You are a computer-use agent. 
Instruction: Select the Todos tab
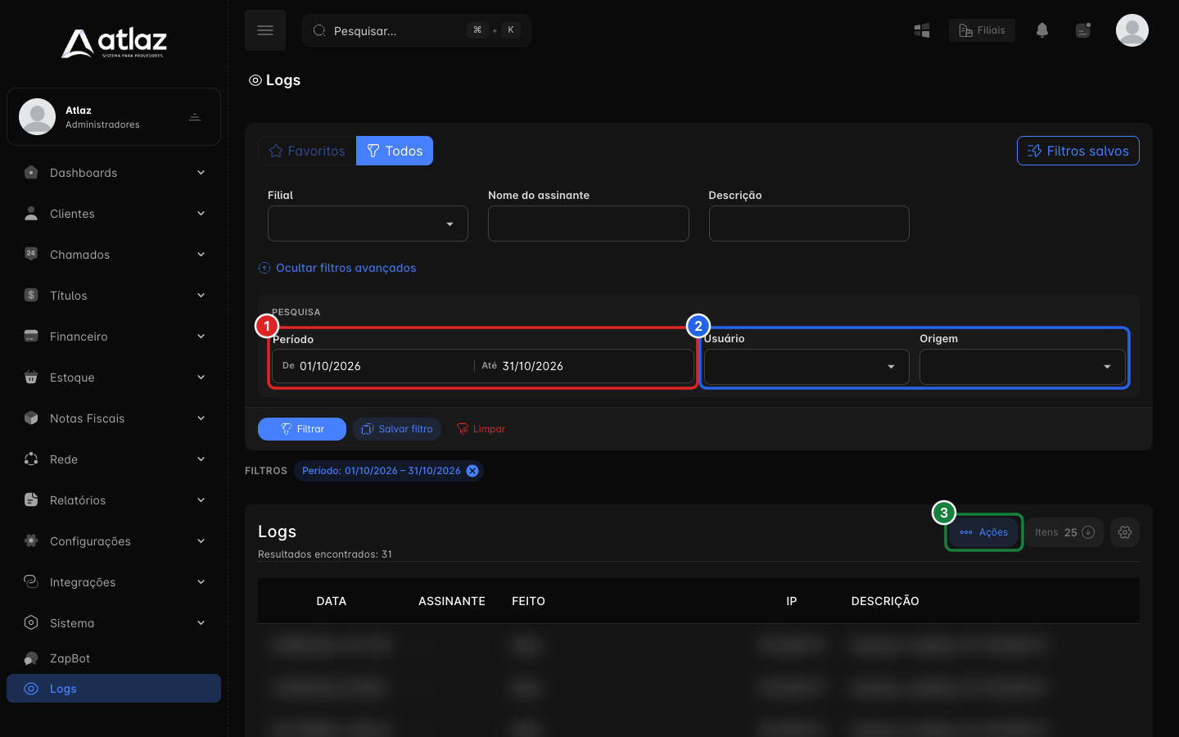(395, 151)
